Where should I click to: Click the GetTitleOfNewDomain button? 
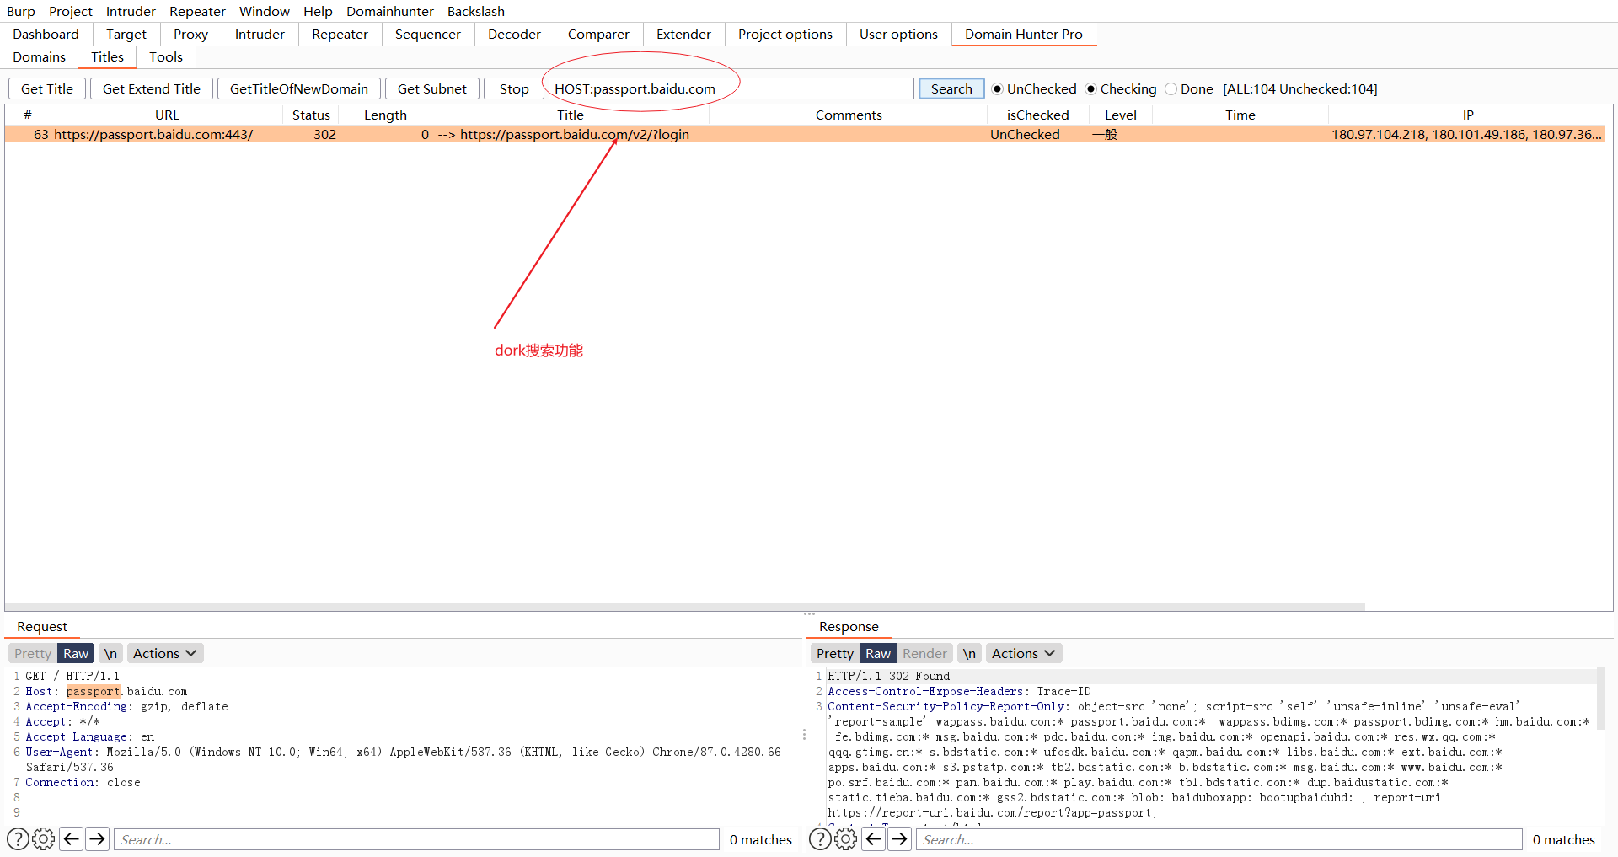pyautogui.click(x=299, y=88)
